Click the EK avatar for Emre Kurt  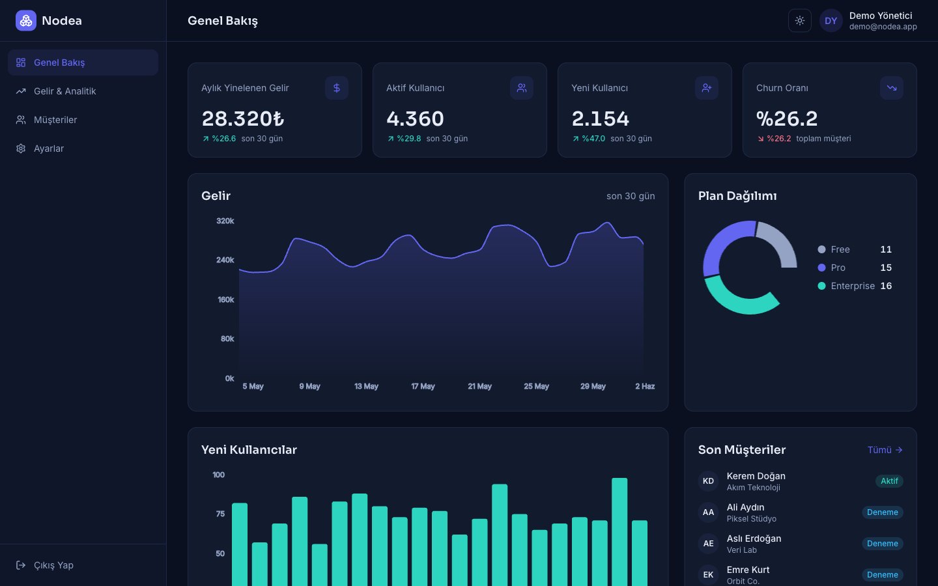709,575
